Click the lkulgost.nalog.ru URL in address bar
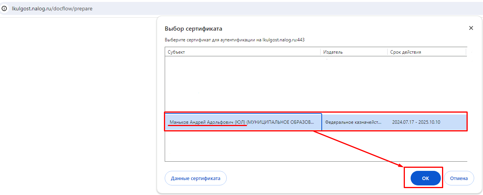The width and height of the screenshot is (483, 195). pos(52,8)
